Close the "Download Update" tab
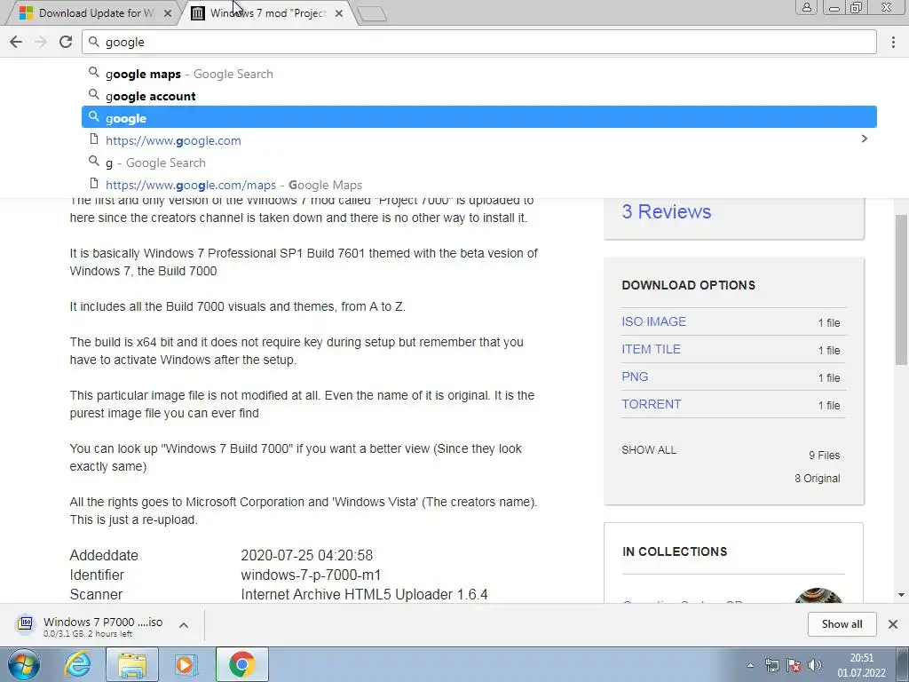This screenshot has width=909, height=682. click(168, 12)
